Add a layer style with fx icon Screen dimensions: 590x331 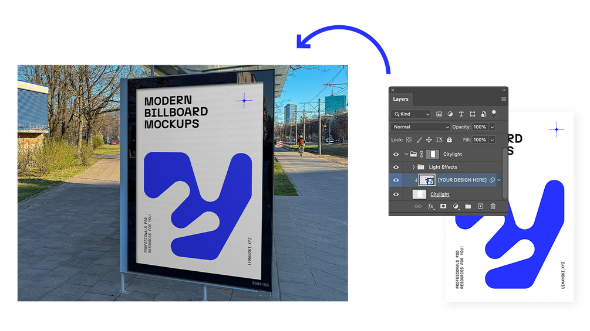click(431, 206)
